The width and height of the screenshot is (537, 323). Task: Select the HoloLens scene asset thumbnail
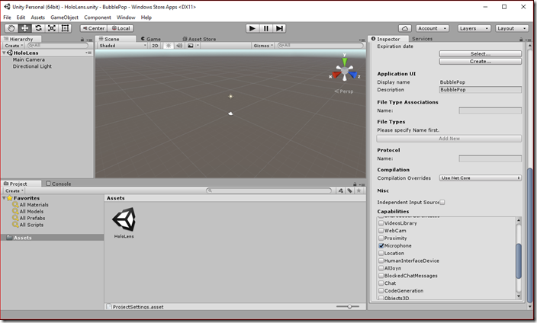coord(124,219)
